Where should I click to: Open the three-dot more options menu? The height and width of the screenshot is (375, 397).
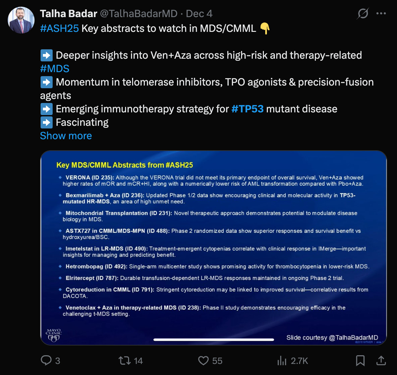pyautogui.click(x=381, y=13)
